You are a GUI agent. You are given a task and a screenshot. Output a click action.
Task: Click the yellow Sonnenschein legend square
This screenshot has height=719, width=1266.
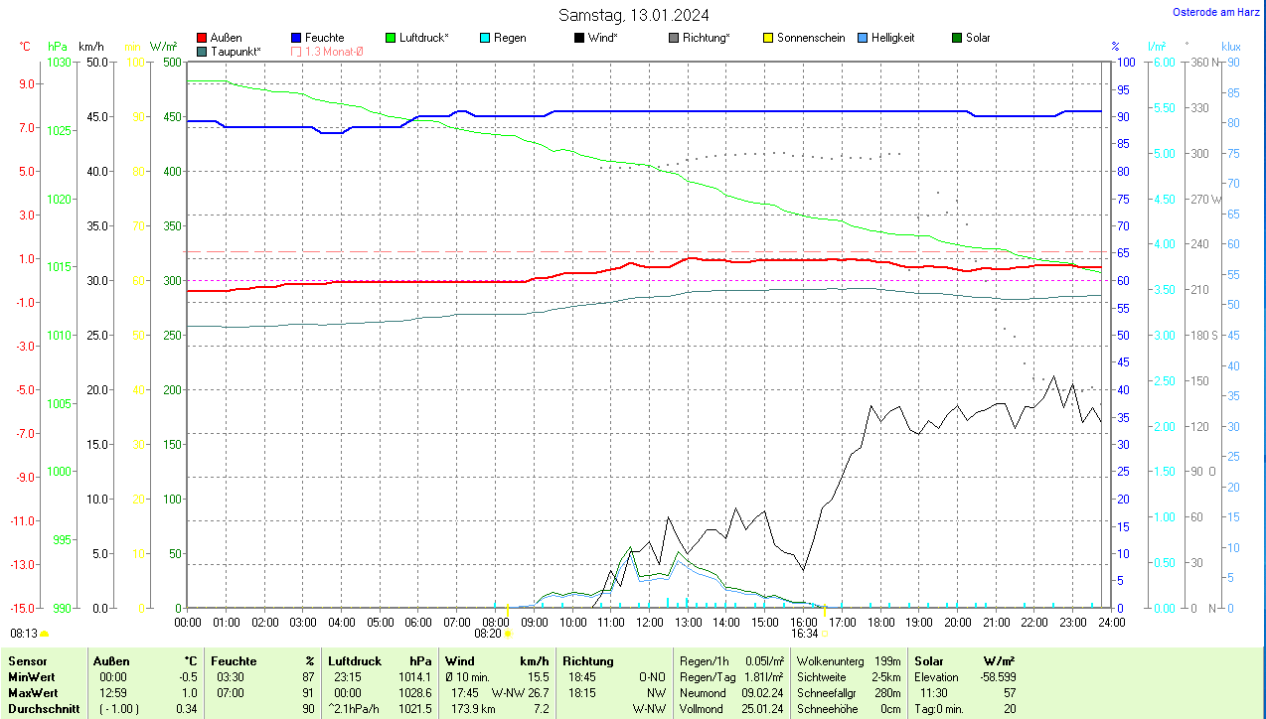tap(768, 38)
